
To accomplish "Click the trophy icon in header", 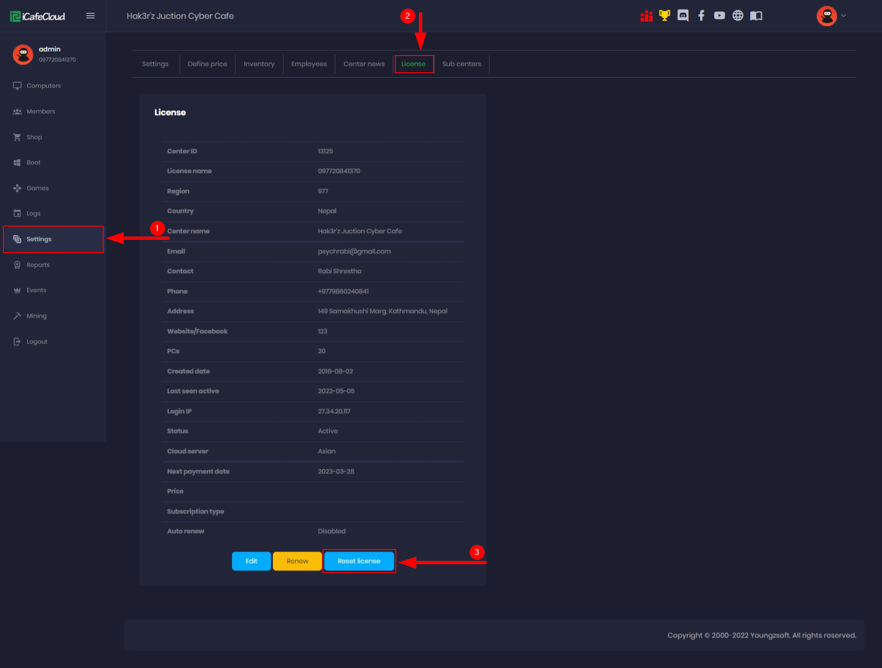I will pyautogui.click(x=664, y=16).
